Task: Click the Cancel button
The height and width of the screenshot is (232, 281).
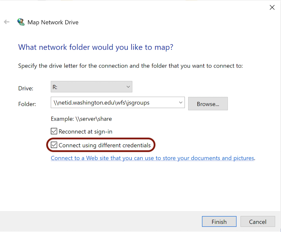Action: click(257, 221)
